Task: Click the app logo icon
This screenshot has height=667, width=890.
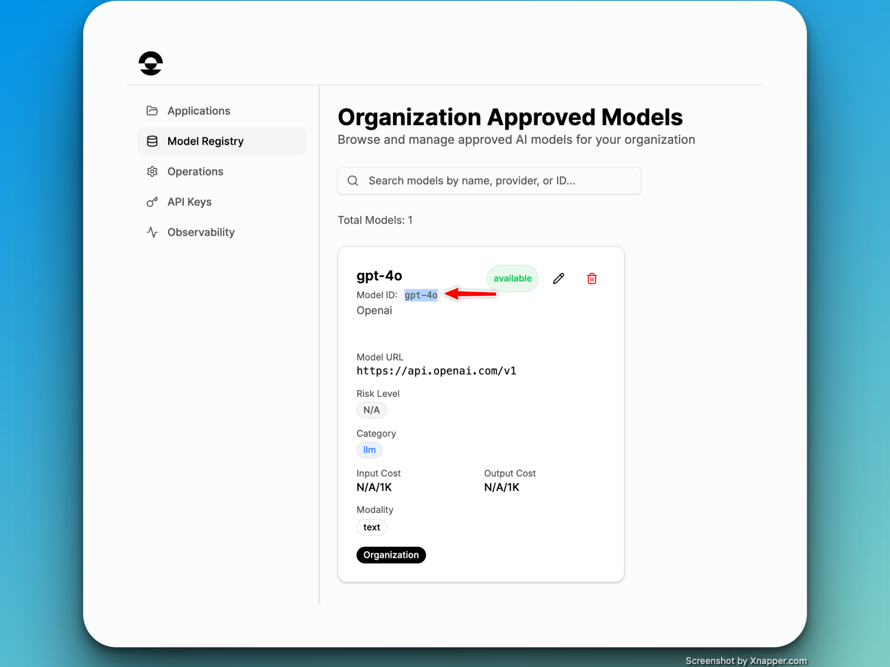Action: [151, 63]
